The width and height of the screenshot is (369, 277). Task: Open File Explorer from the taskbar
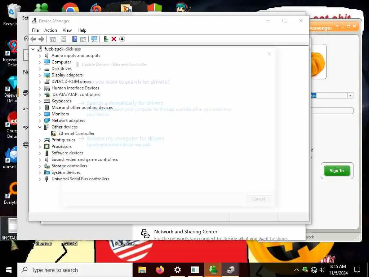click(142, 270)
